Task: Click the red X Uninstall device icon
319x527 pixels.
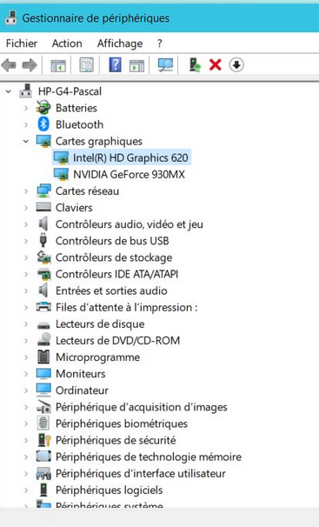Action: pos(216,65)
